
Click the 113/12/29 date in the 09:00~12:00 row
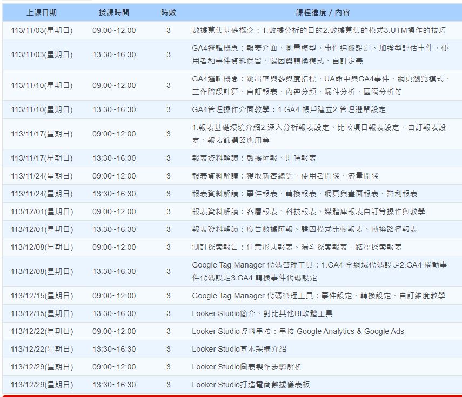pyautogui.click(x=42, y=367)
